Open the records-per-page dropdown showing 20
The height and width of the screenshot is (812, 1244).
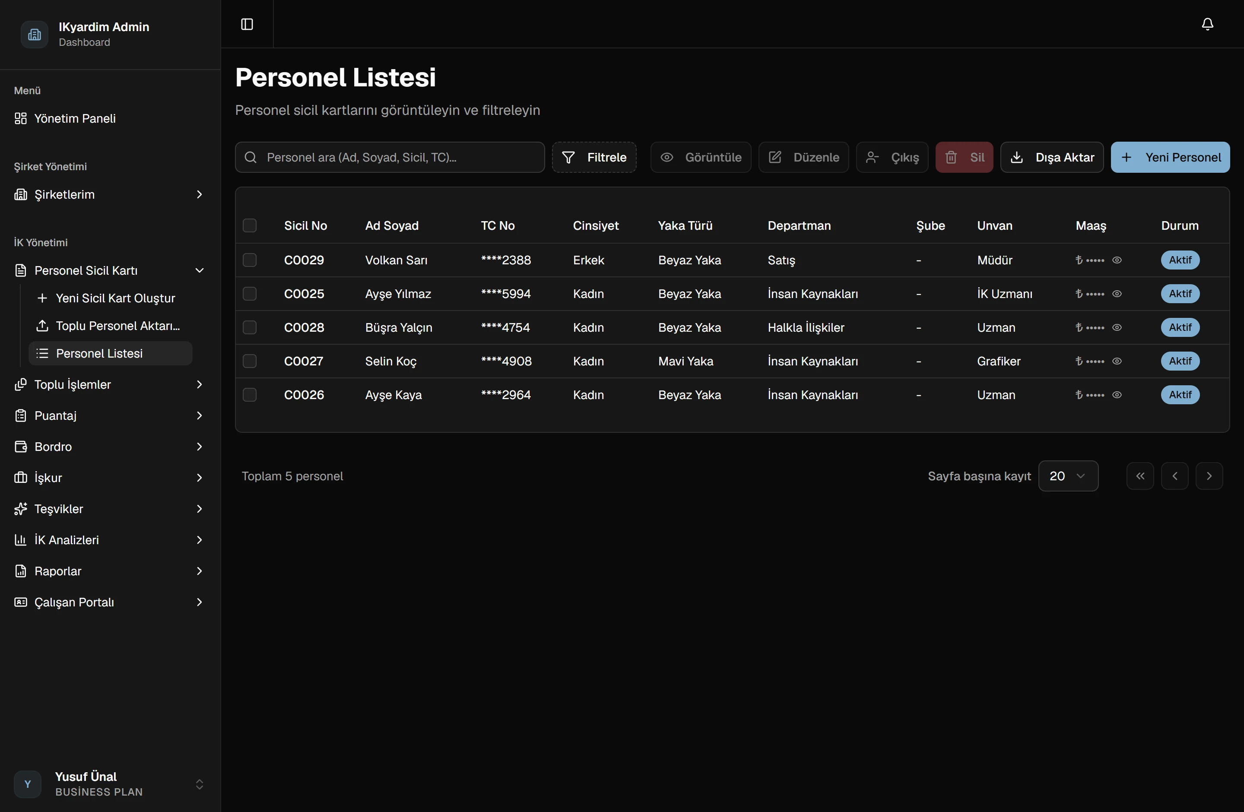pos(1068,476)
